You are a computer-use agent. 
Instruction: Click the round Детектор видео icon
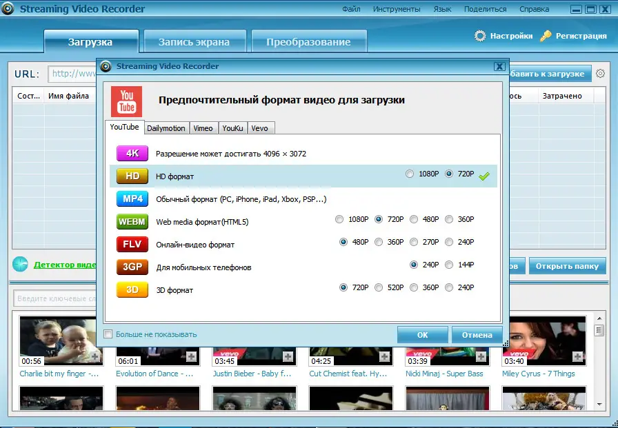[x=20, y=264]
